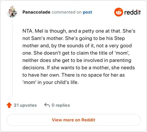Screen dimensions: 147x132
Task: Click the line "to have her own. There is"
Action: pos(73,75)
